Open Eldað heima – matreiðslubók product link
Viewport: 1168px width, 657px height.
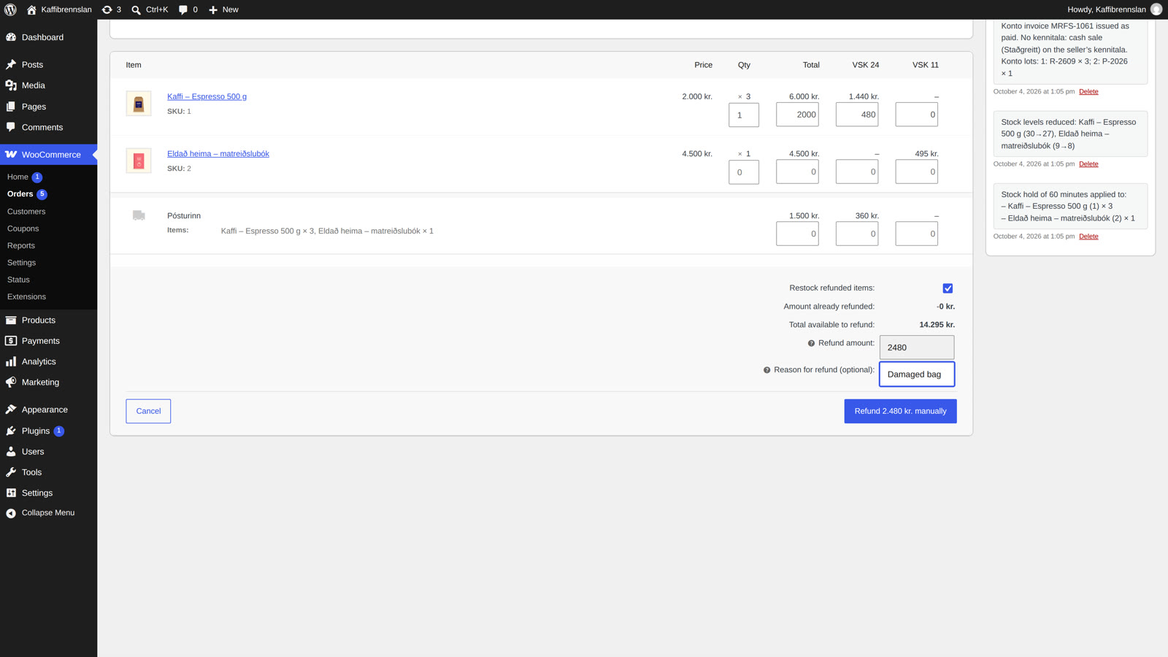click(x=218, y=154)
